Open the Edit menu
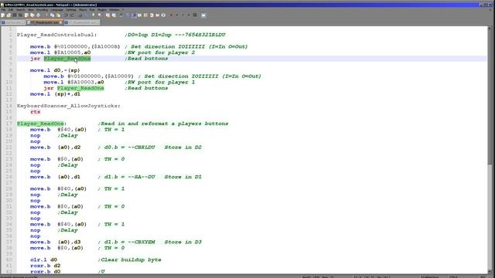 click(x=11, y=10)
